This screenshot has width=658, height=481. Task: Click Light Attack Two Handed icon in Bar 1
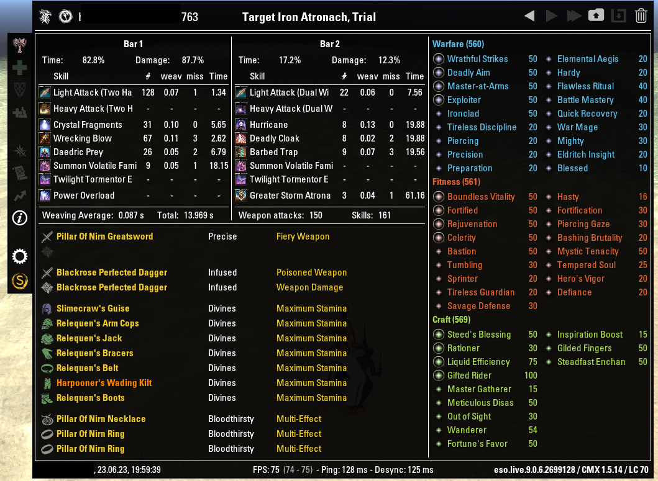tap(45, 92)
